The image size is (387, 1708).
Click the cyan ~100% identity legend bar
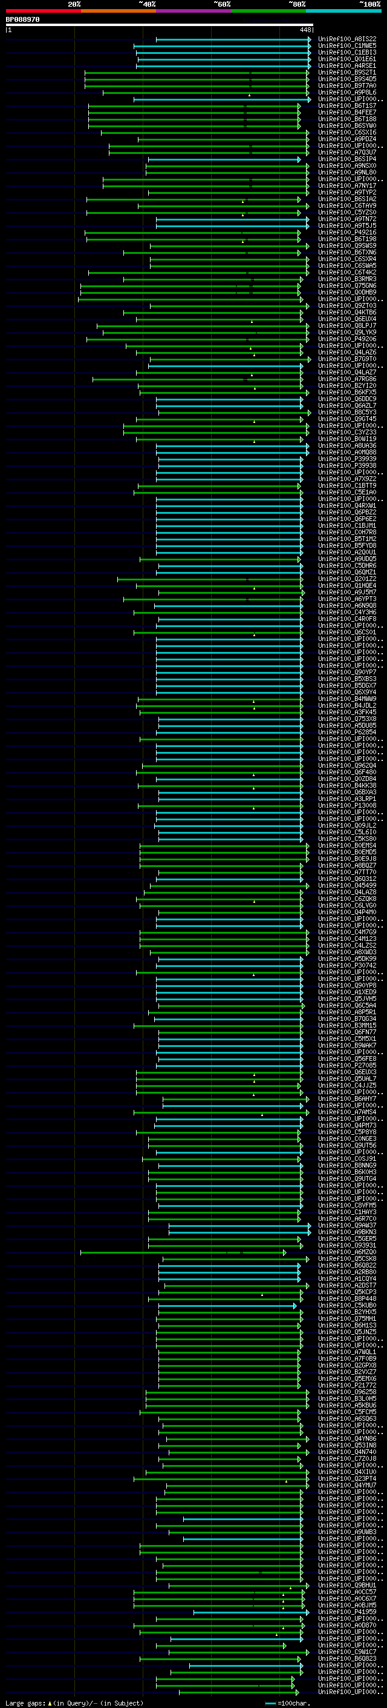coord(343,11)
